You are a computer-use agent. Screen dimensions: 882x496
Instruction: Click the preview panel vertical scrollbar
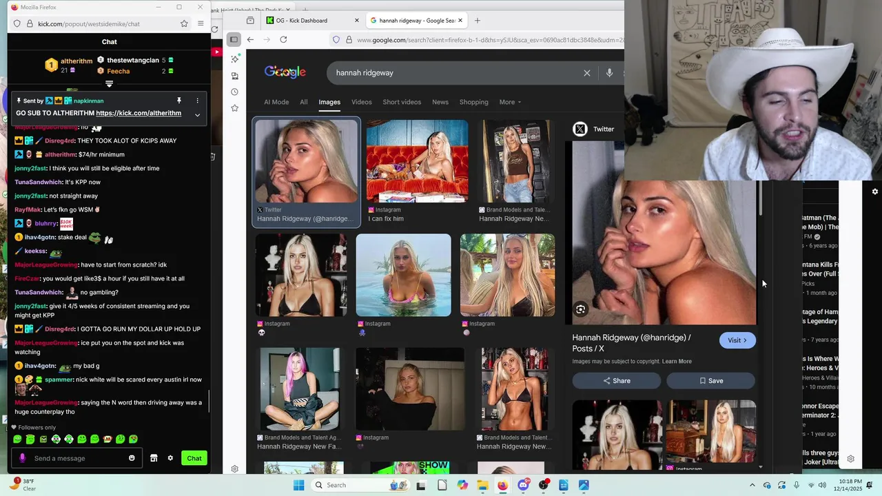pos(761,198)
